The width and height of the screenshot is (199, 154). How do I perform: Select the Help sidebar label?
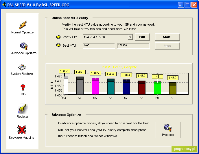point(23,94)
